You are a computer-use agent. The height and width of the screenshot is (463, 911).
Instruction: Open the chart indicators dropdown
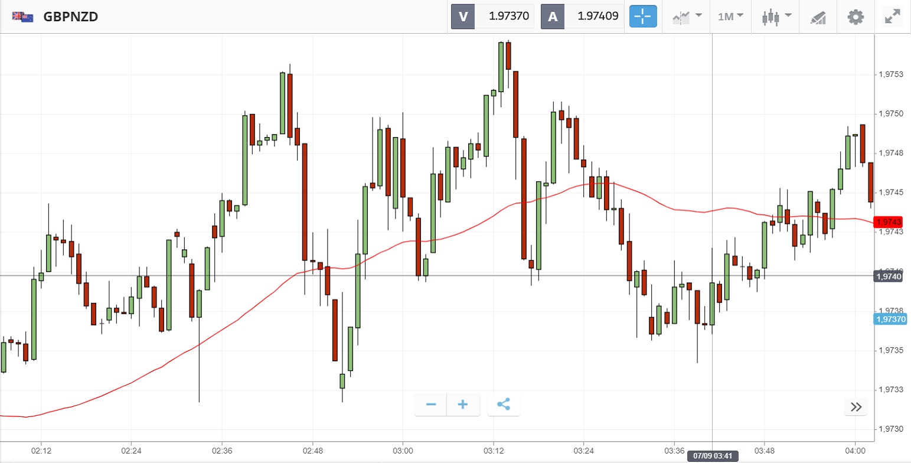pos(687,17)
